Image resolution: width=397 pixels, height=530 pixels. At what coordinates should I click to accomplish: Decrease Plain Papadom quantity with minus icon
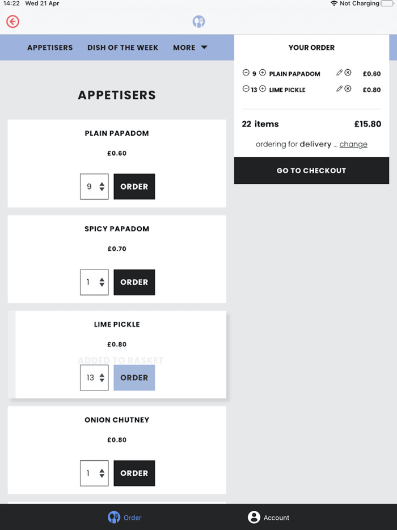tap(246, 73)
